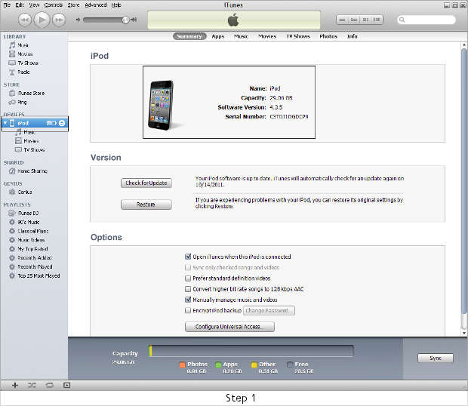Click the Sync button
This screenshot has width=468, height=406.
coord(436,358)
